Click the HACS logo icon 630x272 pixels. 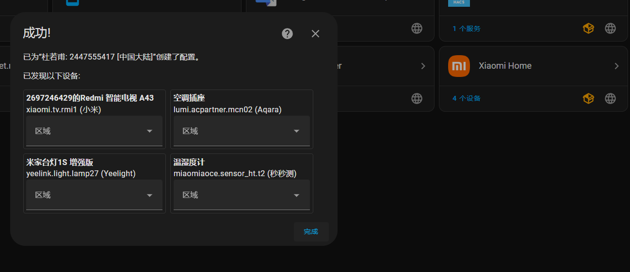[459, 3]
